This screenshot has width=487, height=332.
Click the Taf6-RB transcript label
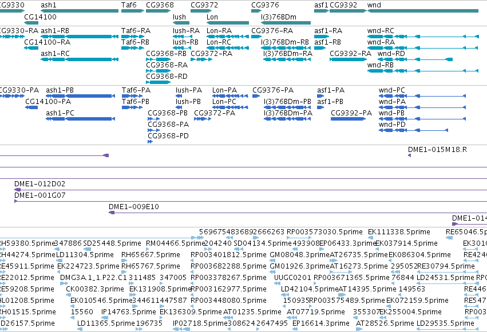[x=136, y=42]
